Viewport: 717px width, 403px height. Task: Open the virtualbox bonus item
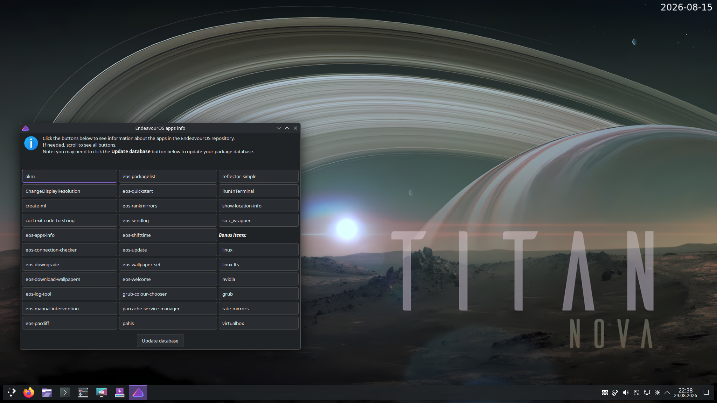click(x=259, y=323)
